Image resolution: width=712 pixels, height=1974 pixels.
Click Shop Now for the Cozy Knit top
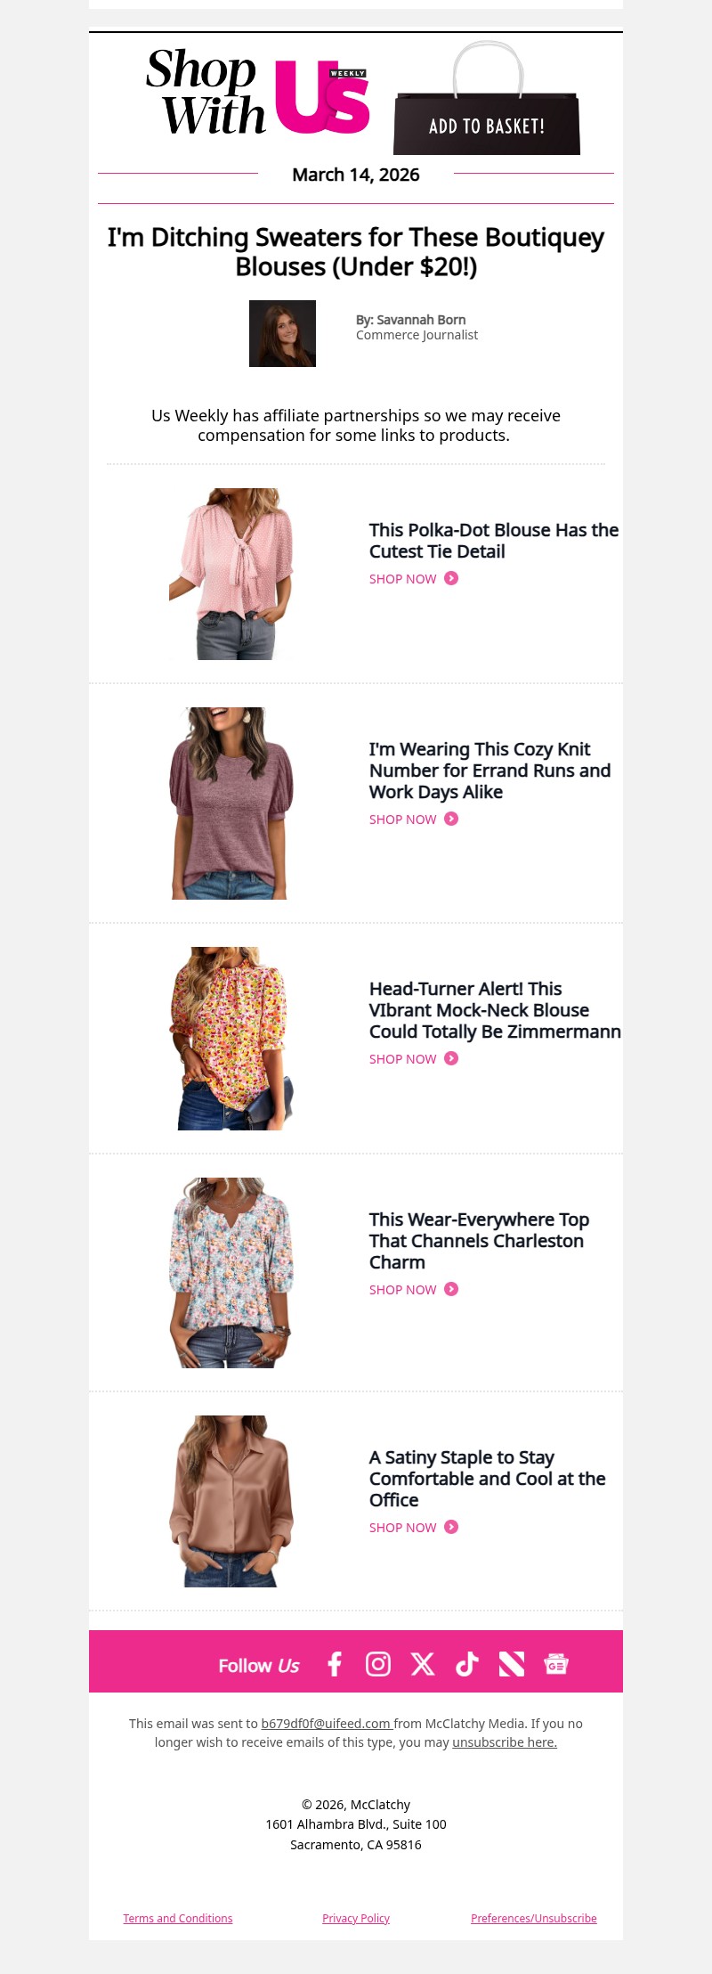pyautogui.click(x=403, y=820)
